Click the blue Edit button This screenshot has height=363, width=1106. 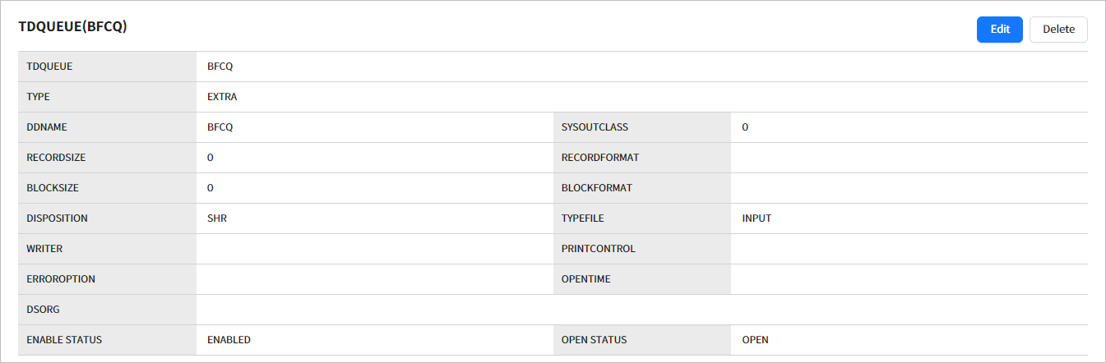[x=999, y=30]
